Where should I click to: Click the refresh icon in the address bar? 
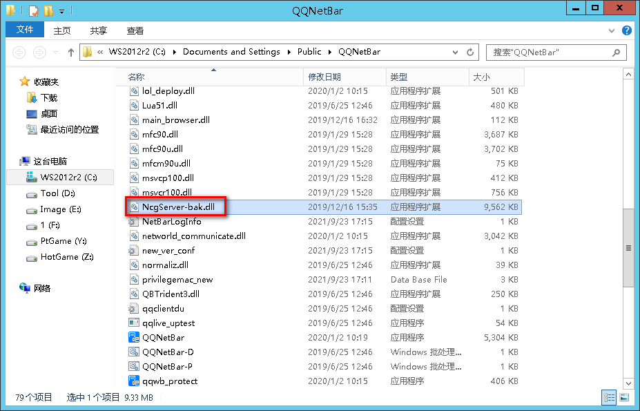(470, 51)
